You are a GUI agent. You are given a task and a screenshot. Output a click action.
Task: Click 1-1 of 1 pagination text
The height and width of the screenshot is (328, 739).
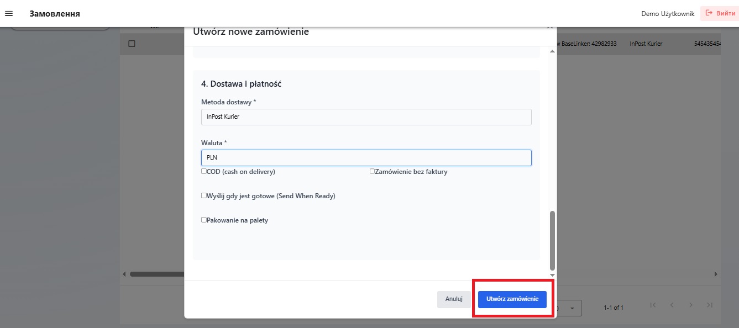click(614, 308)
